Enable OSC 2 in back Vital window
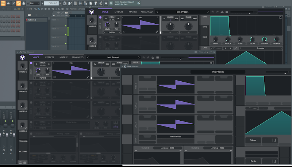Image resolution: width=292 pixels, height=167 pixels. (x=100, y=37)
